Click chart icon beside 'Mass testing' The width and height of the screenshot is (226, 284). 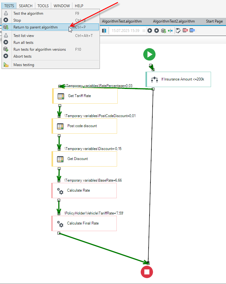click(6, 65)
